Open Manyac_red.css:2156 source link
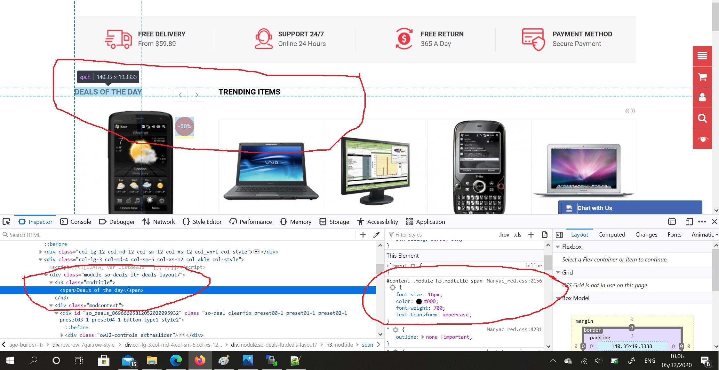The height and width of the screenshot is (370, 719). tap(514, 281)
